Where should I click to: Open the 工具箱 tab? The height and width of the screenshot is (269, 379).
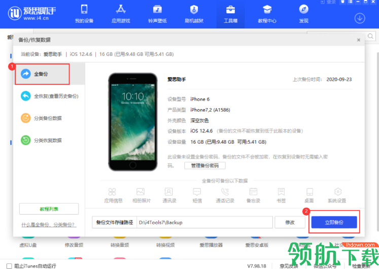[230, 14]
